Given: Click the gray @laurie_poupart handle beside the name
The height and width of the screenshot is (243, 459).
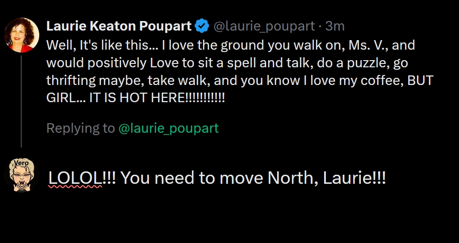Looking at the screenshot, I should (x=264, y=26).
